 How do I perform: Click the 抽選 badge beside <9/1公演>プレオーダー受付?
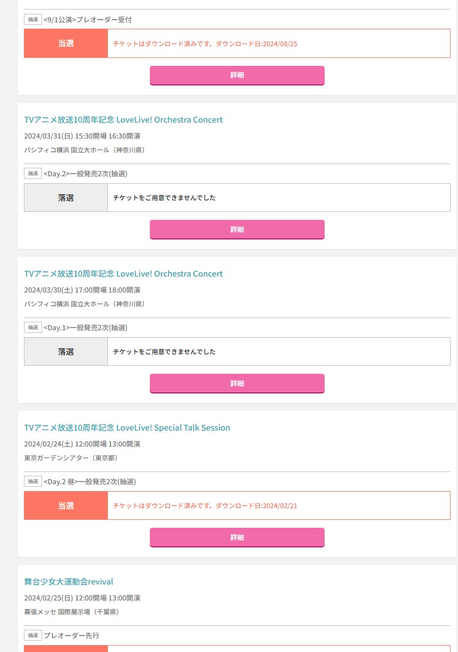(x=33, y=20)
